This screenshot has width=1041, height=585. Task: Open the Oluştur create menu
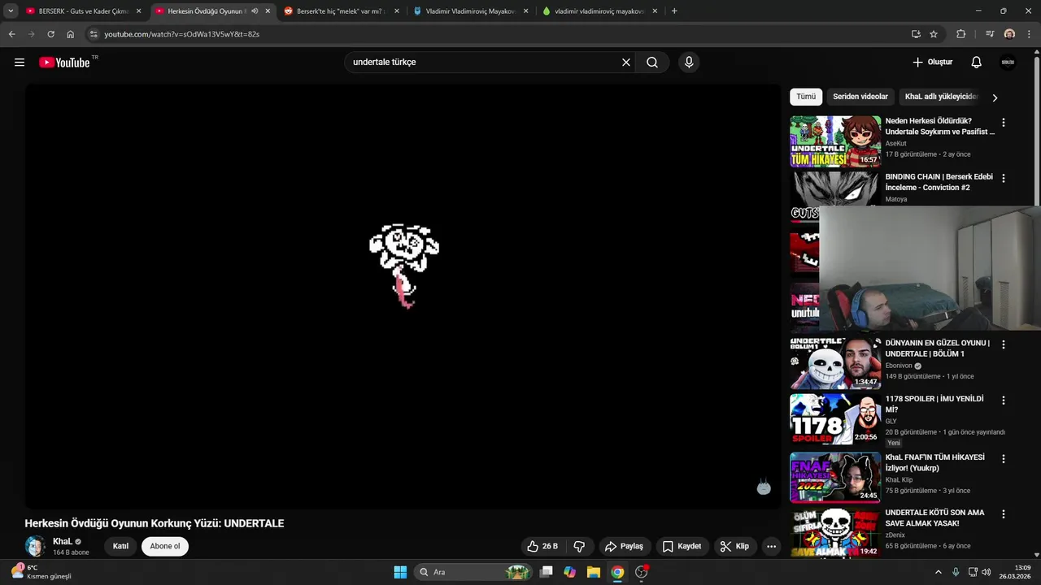pos(932,63)
